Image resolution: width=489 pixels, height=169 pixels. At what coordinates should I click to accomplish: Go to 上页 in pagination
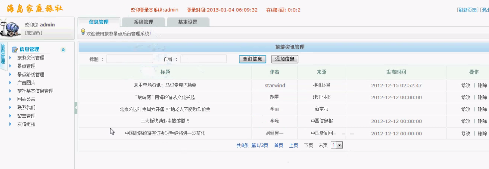tap(293, 145)
